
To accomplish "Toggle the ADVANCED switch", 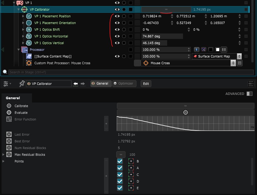I will [x=249, y=94].
